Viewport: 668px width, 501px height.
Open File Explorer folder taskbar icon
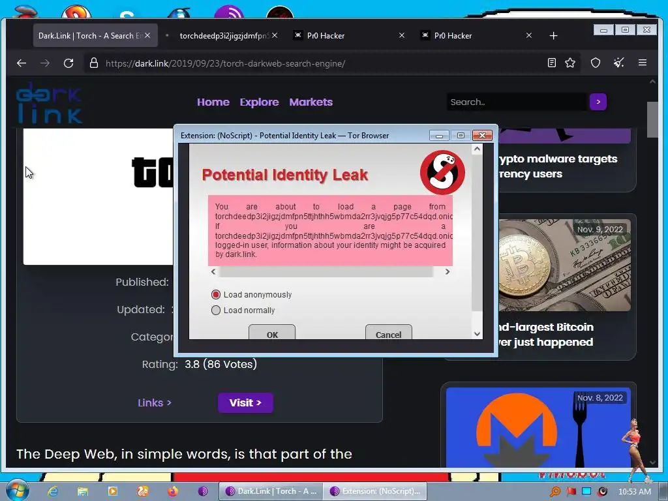pos(83,491)
